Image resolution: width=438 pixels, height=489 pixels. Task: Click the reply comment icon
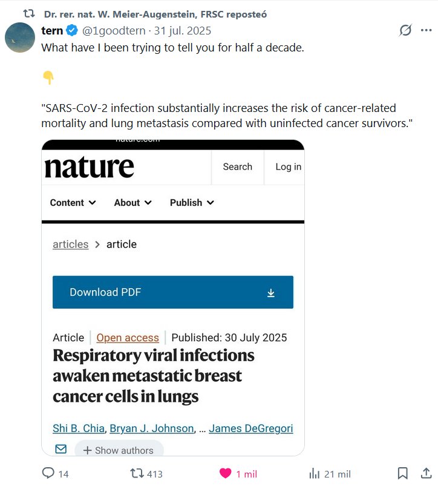click(x=48, y=473)
